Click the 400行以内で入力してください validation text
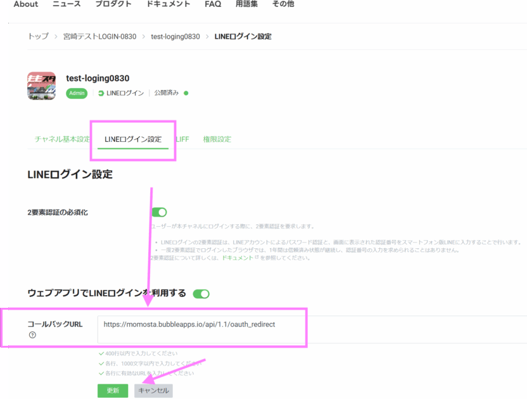This screenshot has height=399, width=527. point(141,353)
